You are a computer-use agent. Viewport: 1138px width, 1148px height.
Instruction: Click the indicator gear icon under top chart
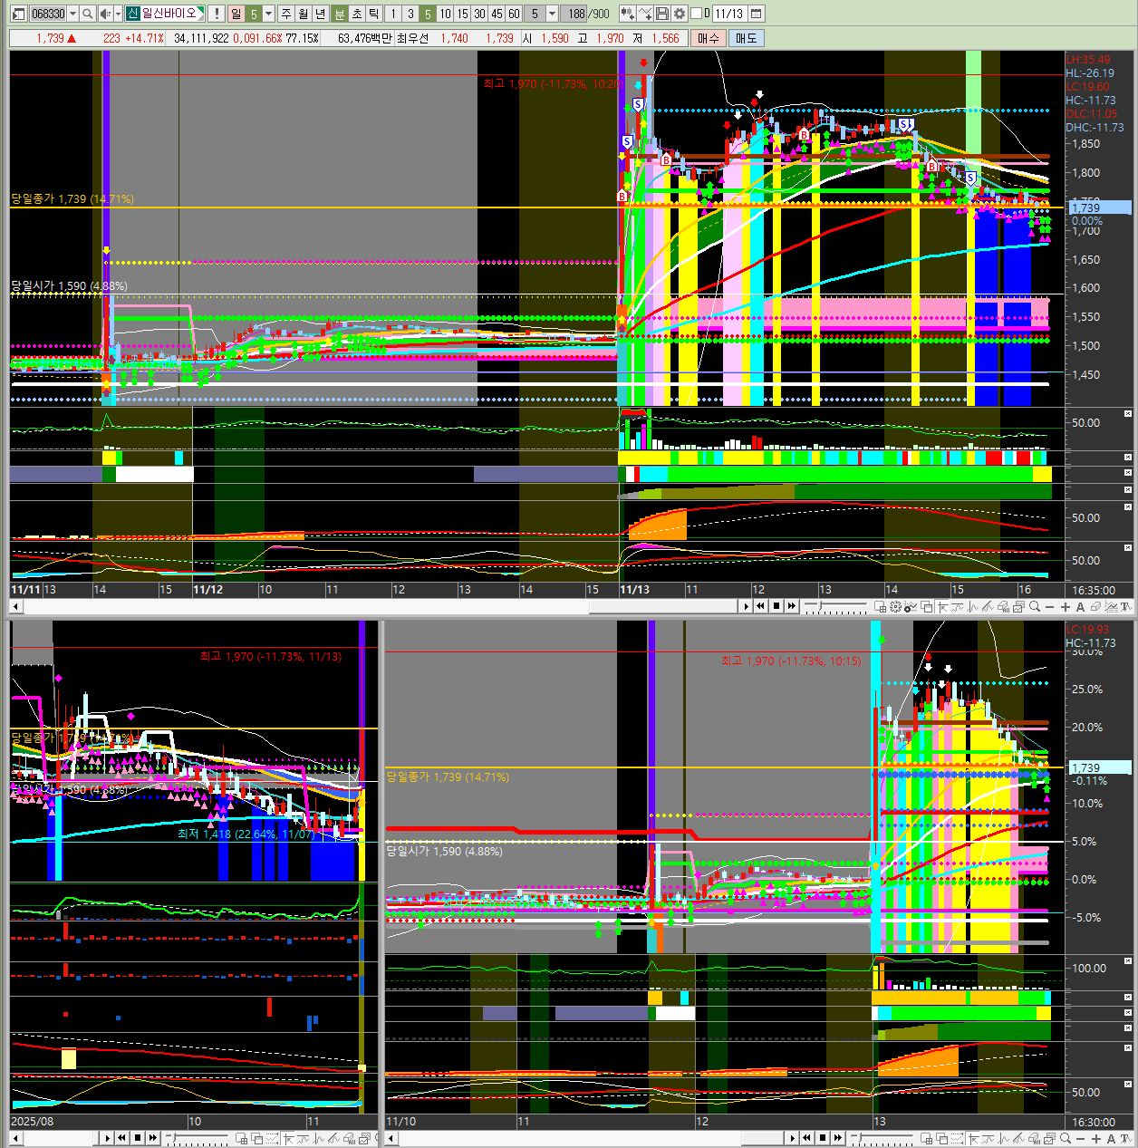coord(894,606)
